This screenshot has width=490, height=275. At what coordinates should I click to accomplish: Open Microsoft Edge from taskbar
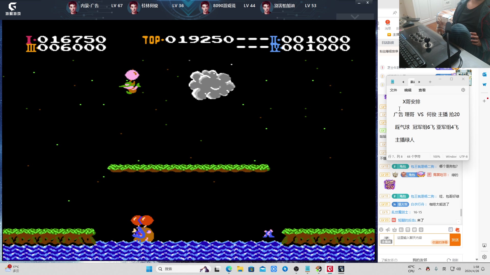(x=229, y=269)
